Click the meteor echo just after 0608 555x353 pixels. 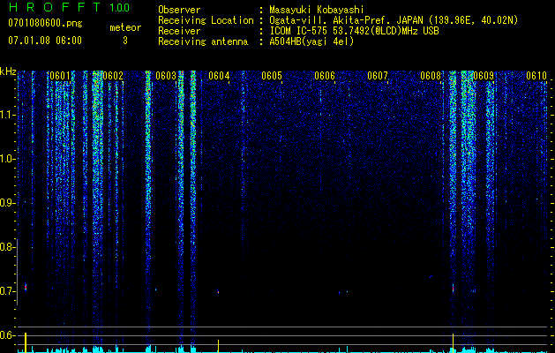(x=453, y=289)
